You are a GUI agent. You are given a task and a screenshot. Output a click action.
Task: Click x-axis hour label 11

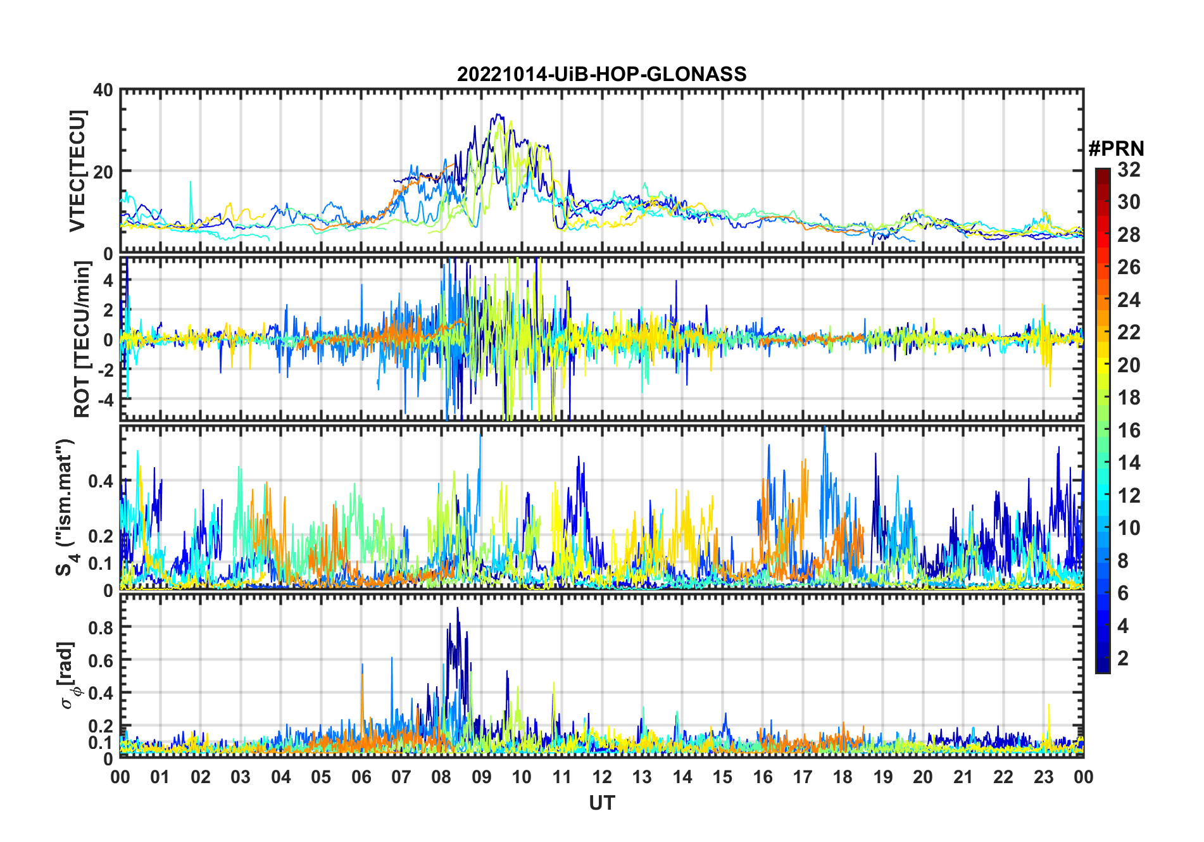coord(561,777)
